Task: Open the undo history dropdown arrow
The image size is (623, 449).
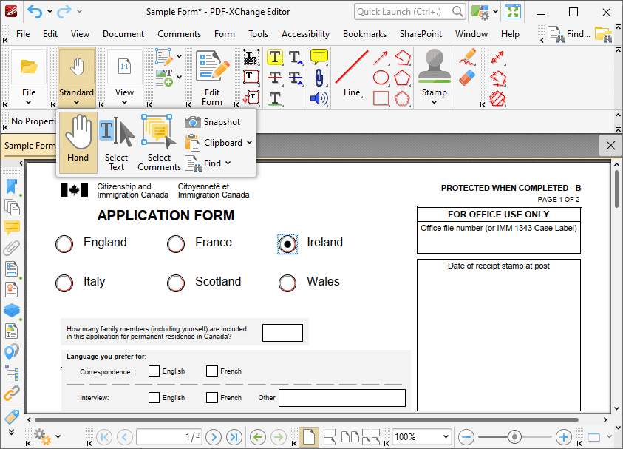Action: point(50,12)
